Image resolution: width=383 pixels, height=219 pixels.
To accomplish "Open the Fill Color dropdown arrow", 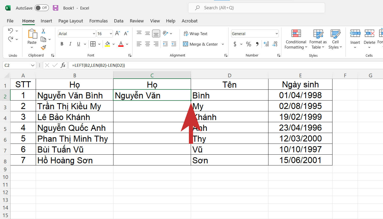I will [113, 44].
